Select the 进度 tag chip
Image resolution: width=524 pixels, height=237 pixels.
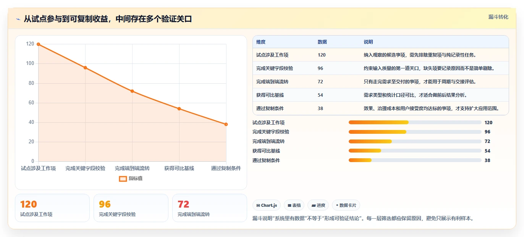point(318,205)
